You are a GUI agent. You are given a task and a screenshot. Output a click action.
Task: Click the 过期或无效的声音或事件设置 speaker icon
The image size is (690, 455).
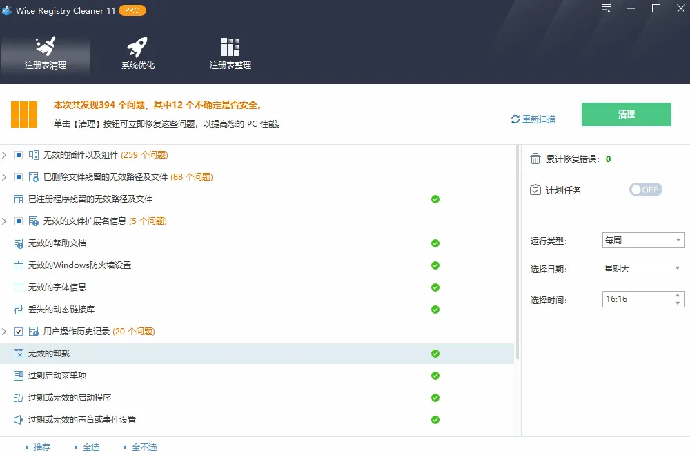tap(19, 420)
